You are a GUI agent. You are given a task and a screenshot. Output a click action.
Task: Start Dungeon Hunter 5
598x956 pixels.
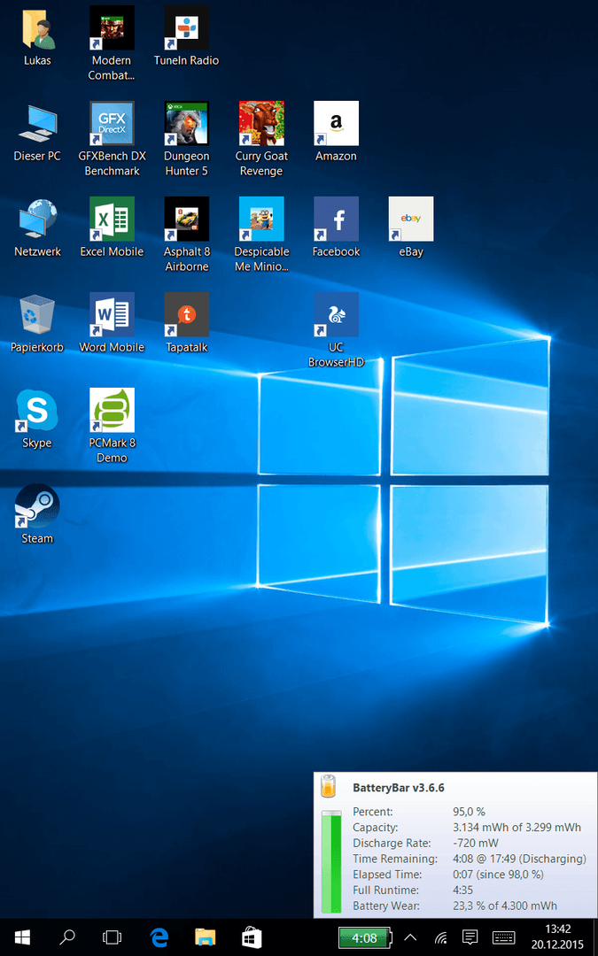pos(186,139)
